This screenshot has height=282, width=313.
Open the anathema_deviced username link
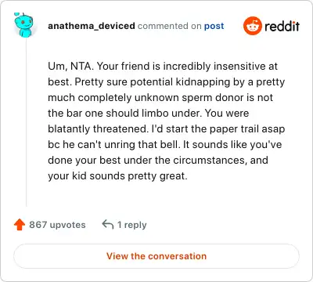tap(92, 26)
